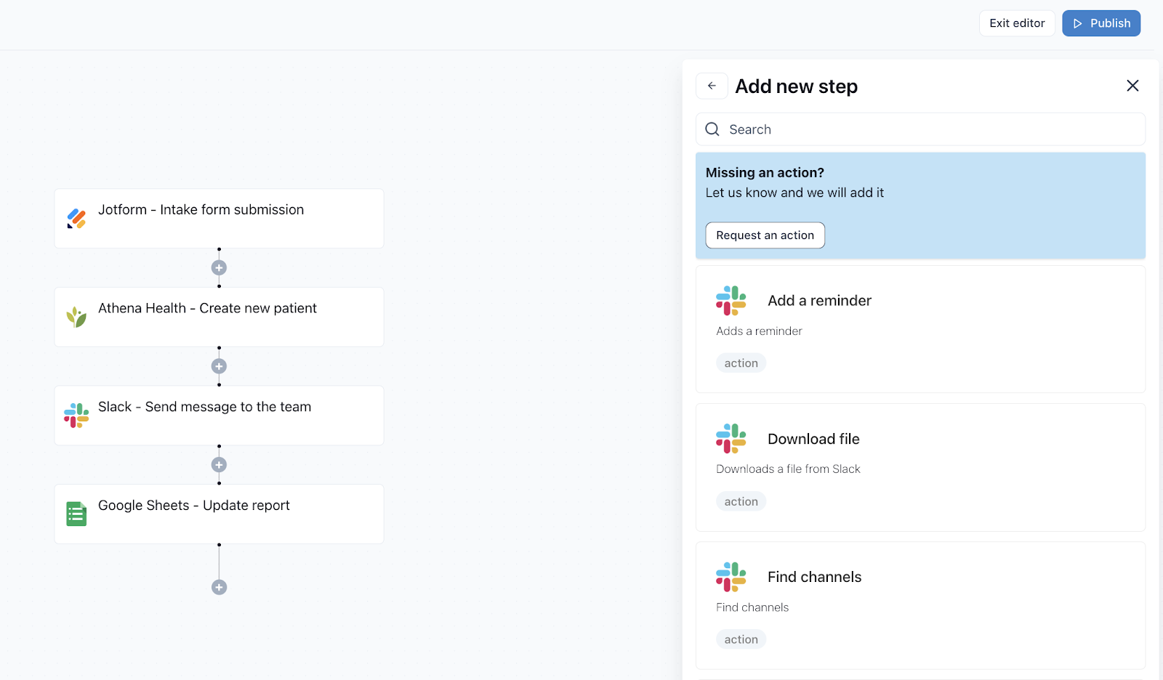Click Request an action button

pyautogui.click(x=765, y=235)
